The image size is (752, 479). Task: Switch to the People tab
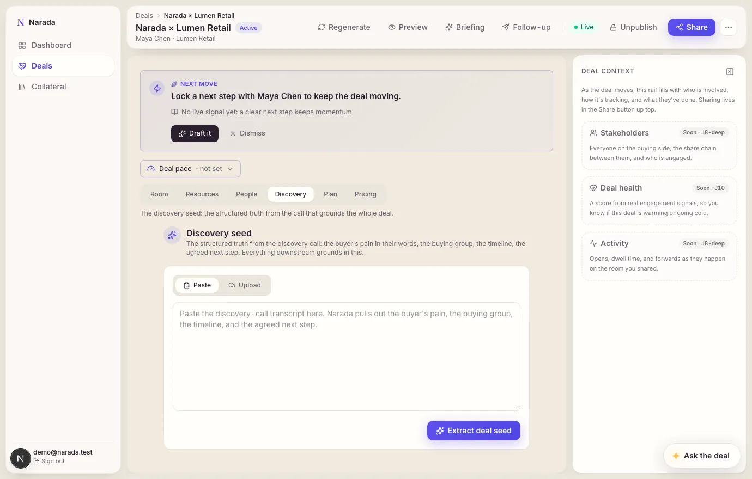pyautogui.click(x=246, y=194)
